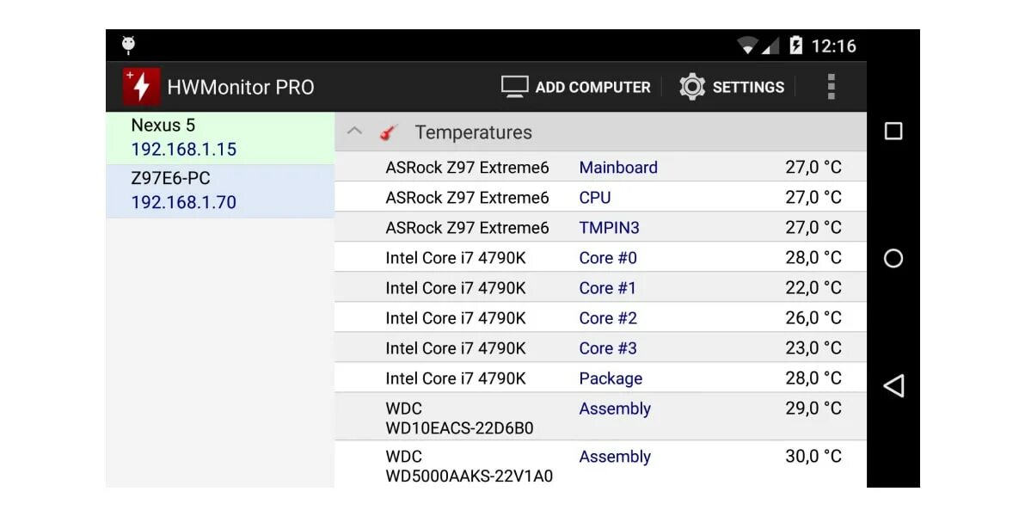Open the three-dot overflow menu
1025x516 pixels.
coord(831,86)
